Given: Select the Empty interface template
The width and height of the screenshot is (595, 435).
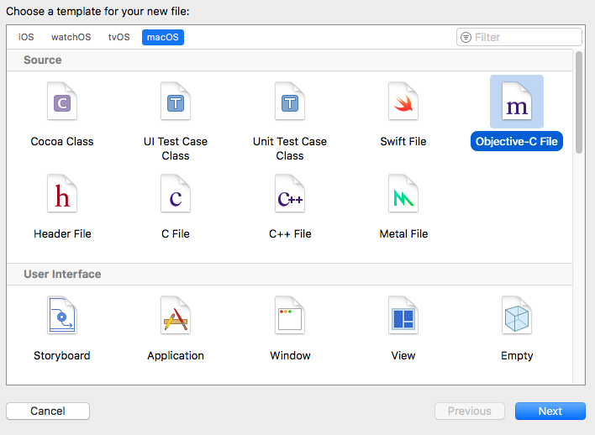Looking at the screenshot, I should click(517, 315).
